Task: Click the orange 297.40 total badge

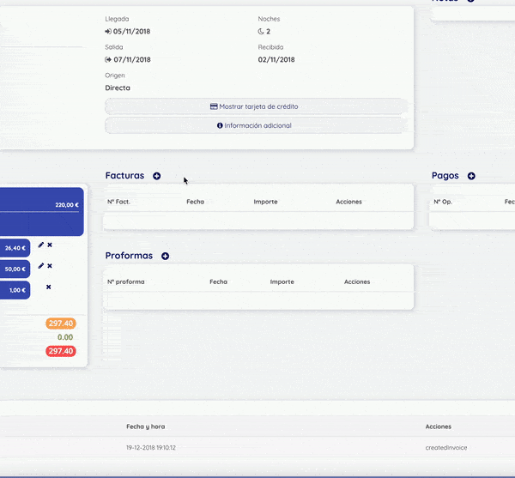Action: coord(61,324)
